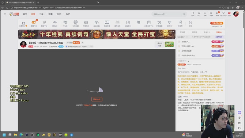This screenshot has width=245, height=138.
Task: Open the red gift 任务 icon
Action: tap(229, 14)
